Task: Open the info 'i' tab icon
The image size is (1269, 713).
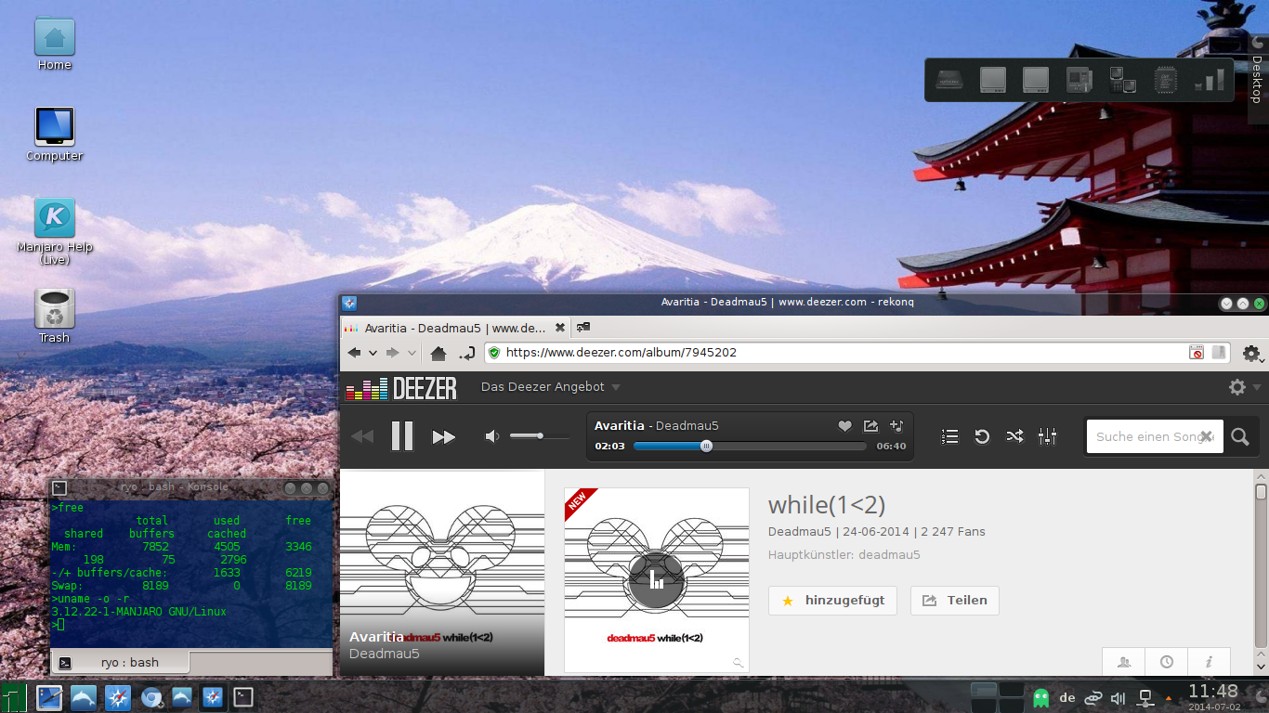Action: (1209, 662)
